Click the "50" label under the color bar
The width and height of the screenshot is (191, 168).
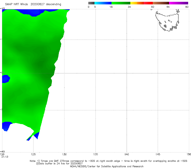pos(153,7)
